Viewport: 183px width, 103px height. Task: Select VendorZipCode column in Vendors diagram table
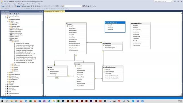pyautogui.click(x=73, y=39)
